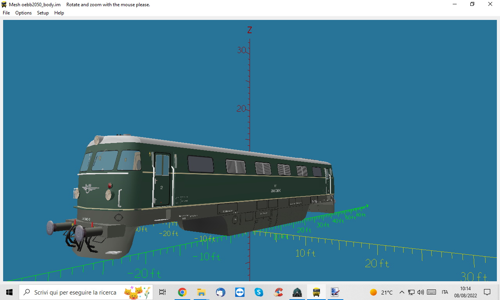Open the File menu
Image resolution: width=500 pixels, height=300 pixels.
[x=6, y=13]
